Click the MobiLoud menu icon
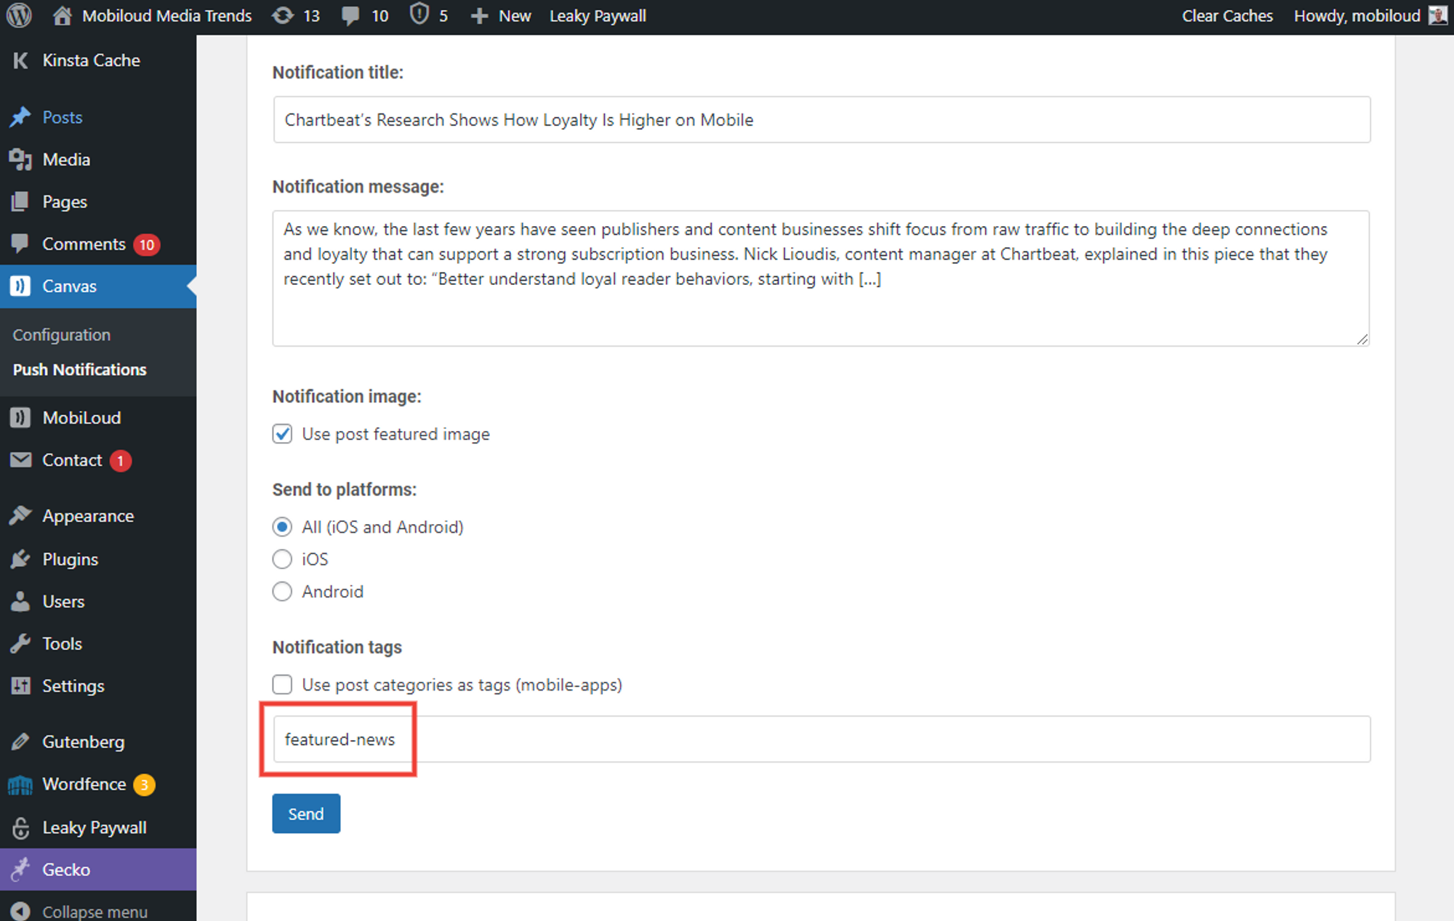 (x=20, y=417)
